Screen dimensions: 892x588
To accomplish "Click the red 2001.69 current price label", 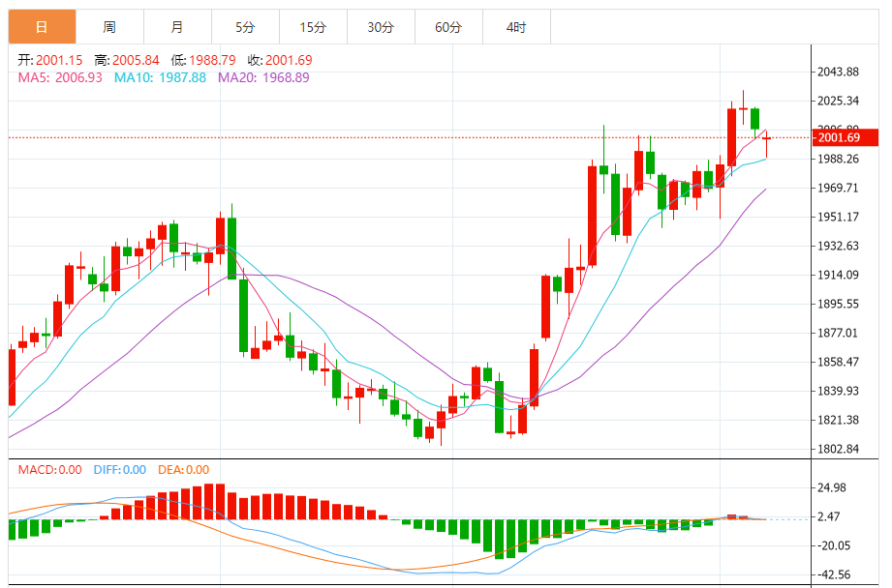I will point(845,137).
